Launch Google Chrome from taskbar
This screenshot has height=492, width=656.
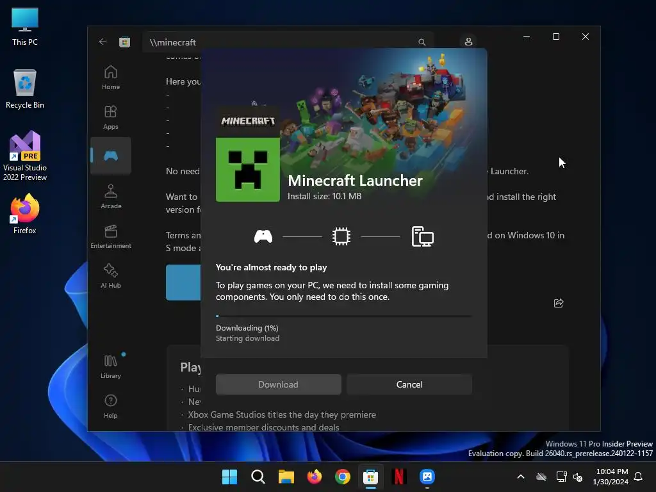pyautogui.click(x=343, y=477)
